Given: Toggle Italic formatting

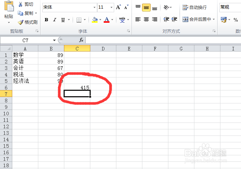Looking at the screenshot, I should (x=55, y=20).
